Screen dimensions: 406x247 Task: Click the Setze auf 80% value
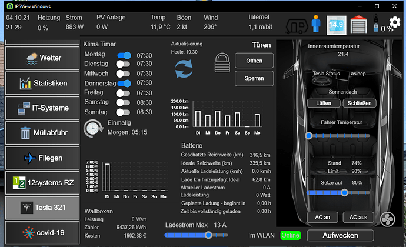(x=357, y=183)
